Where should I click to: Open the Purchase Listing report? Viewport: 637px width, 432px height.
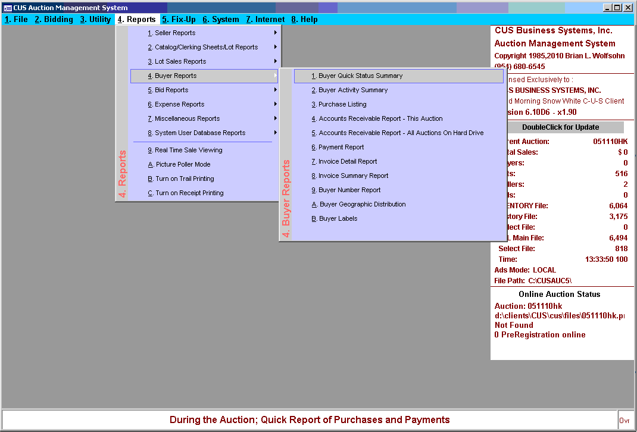(x=342, y=105)
